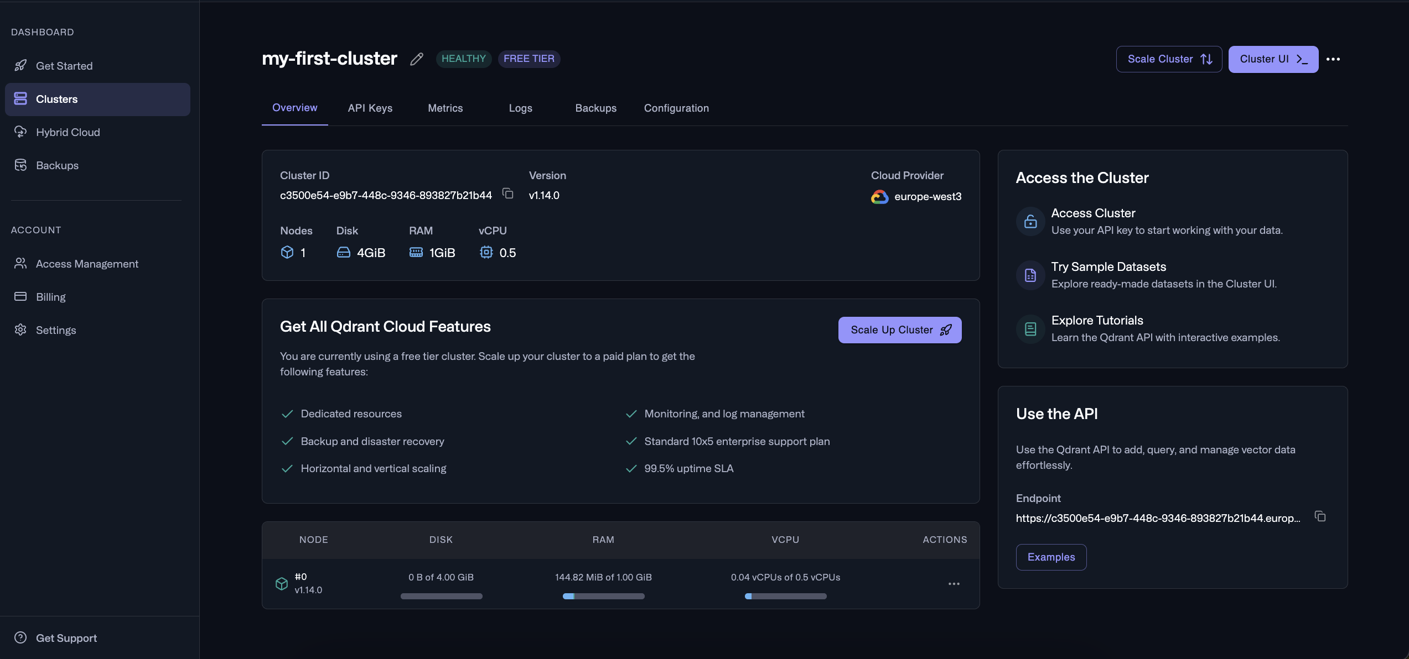1409x659 pixels.
Task: Click the RAM usage progress bar
Action: [x=603, y=596]
